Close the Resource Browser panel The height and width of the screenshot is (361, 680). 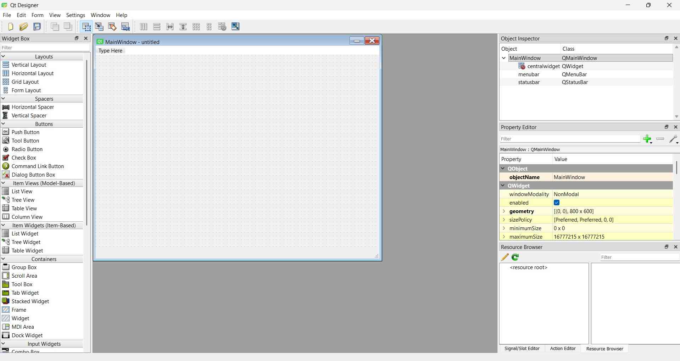(x=676, y=247)
